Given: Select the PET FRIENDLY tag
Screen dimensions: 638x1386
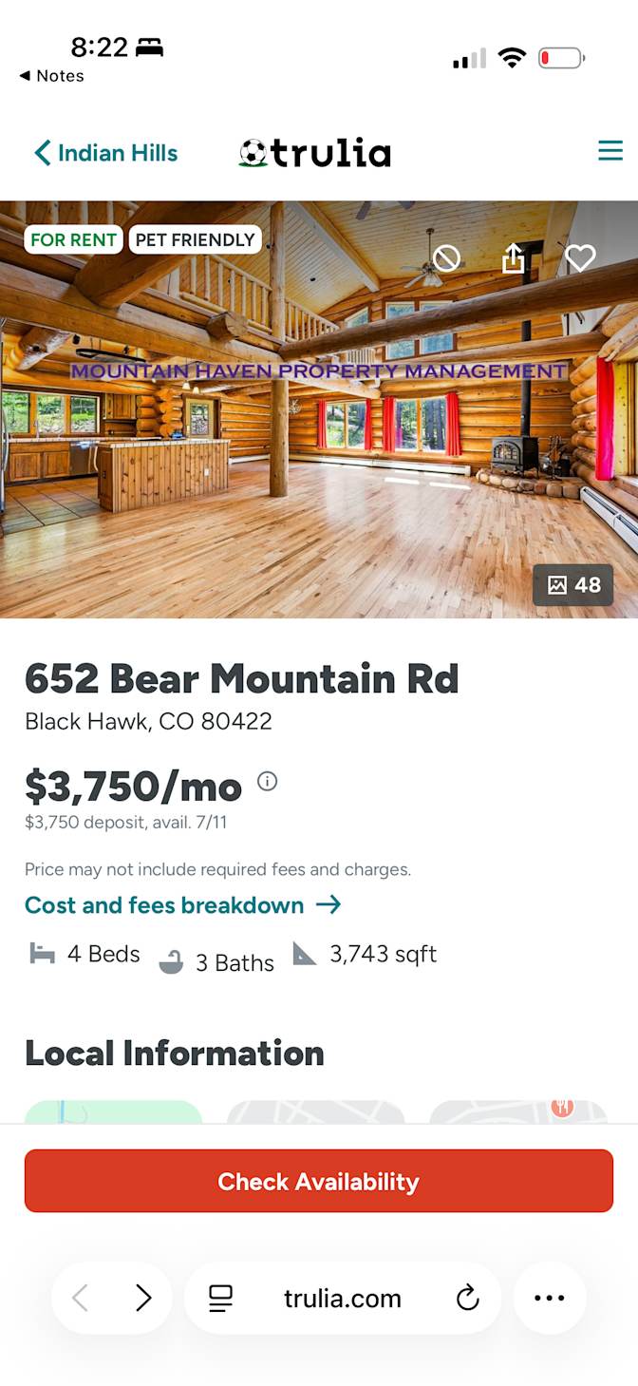Looking at the screenshot, I should (x=195, y=239).
